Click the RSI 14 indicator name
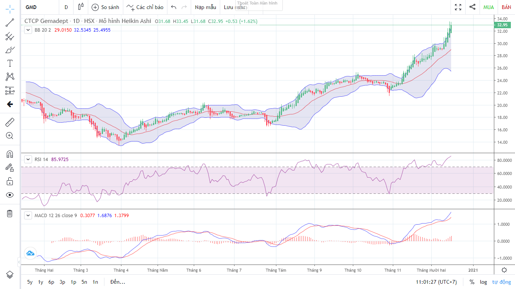515x289 pixels. tap(41, 159)
